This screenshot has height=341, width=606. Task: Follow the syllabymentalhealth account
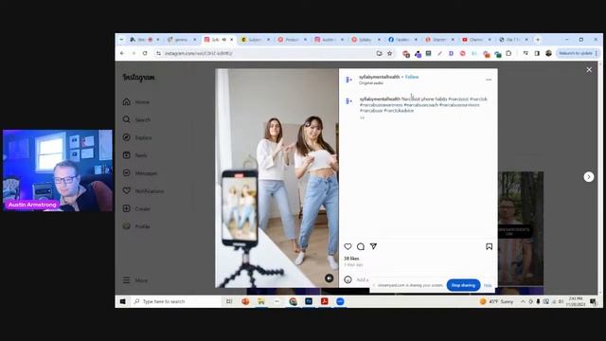tap(412, 77)
